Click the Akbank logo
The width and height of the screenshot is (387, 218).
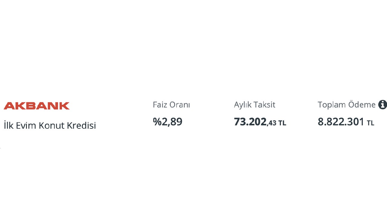tap(37, 106)
